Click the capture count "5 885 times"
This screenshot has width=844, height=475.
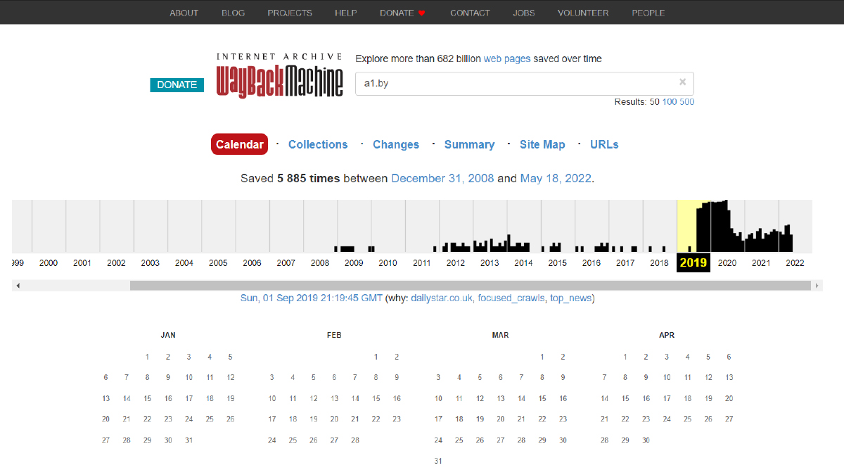point(309,179)
